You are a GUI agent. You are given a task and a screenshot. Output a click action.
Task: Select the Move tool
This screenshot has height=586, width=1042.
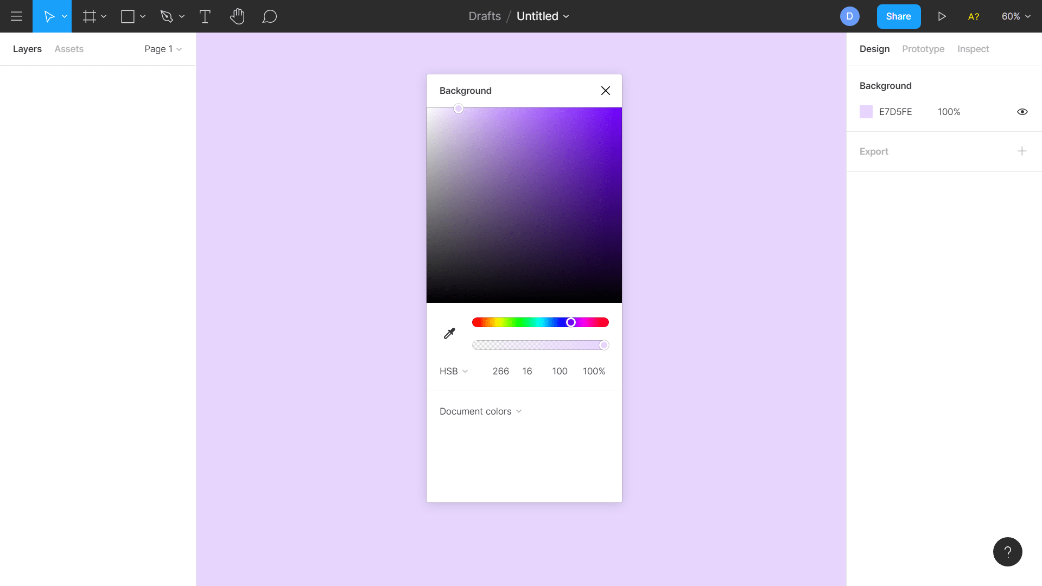click(x=49, y=16)
